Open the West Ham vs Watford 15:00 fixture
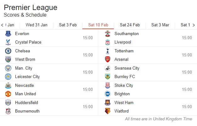The height and width of the screenshot is (126, 197). (147, 107)
